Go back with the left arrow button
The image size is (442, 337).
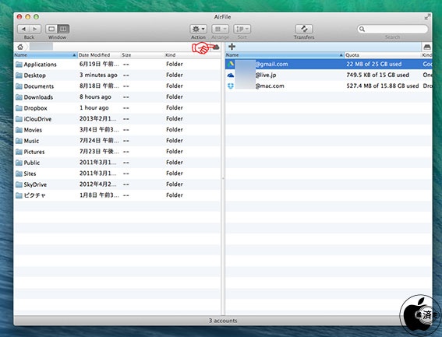(x=23, y=29)
